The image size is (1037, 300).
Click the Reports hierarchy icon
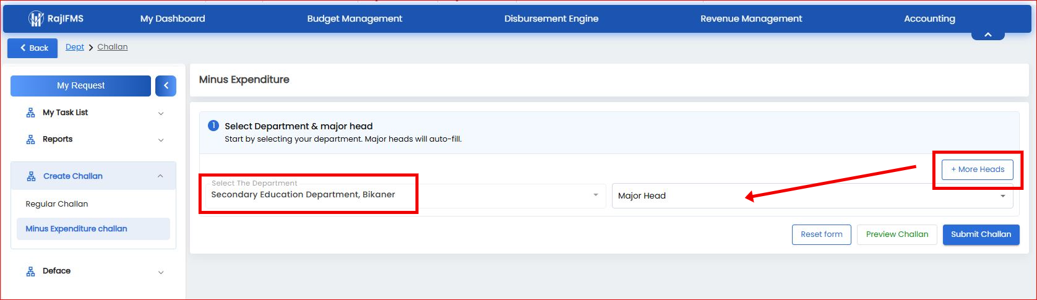pyautogui.click(x=30, y=139)
